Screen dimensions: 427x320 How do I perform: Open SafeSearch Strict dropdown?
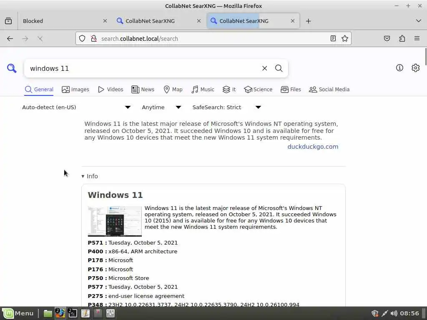point(227,107)
